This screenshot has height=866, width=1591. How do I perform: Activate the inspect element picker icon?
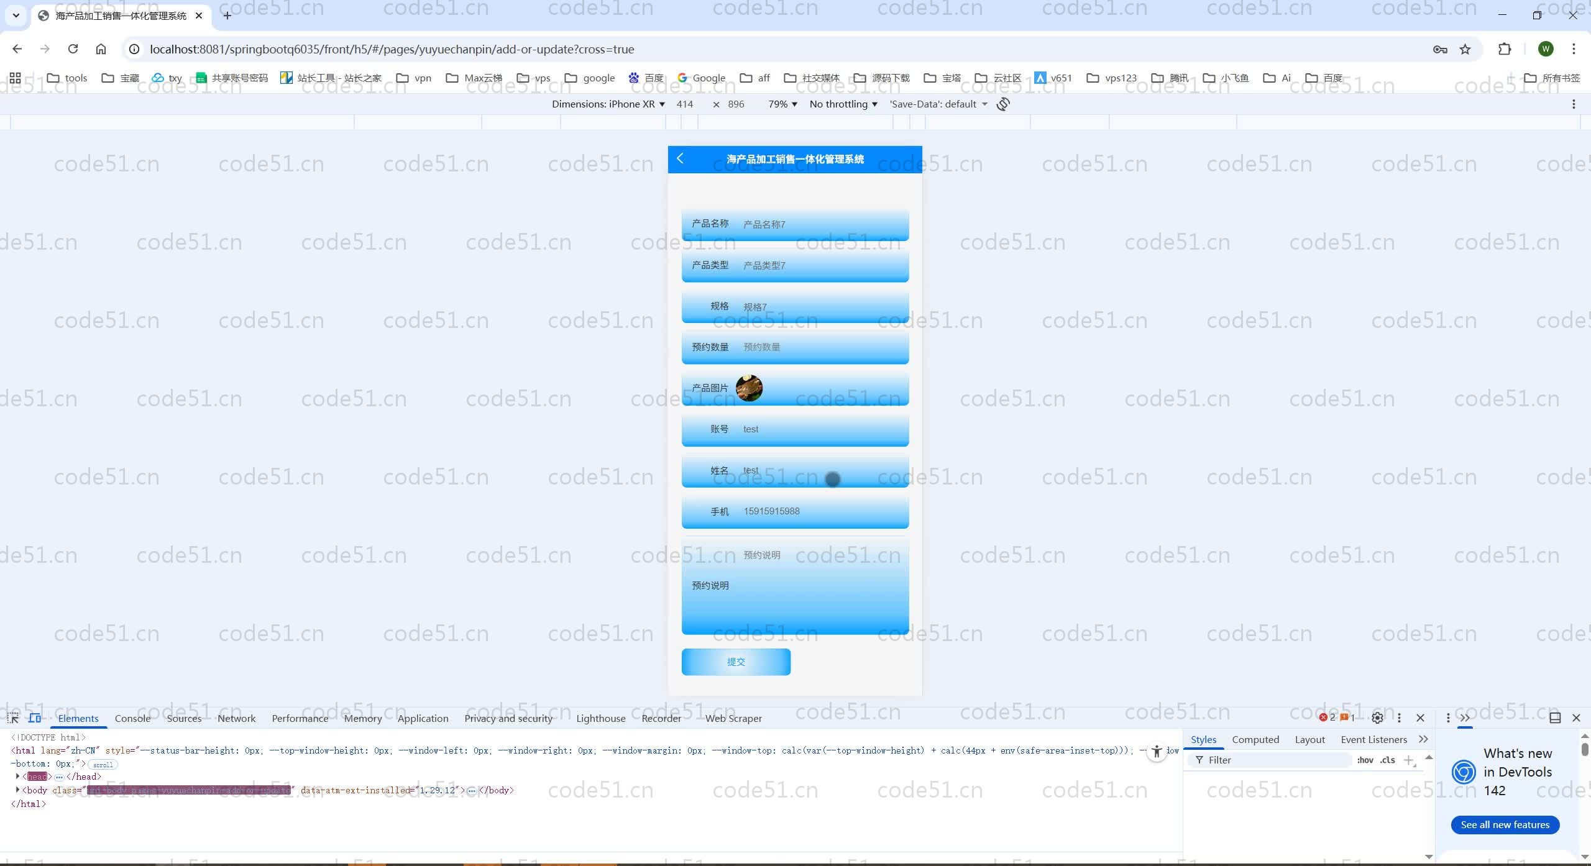click(x=12, y=718)
